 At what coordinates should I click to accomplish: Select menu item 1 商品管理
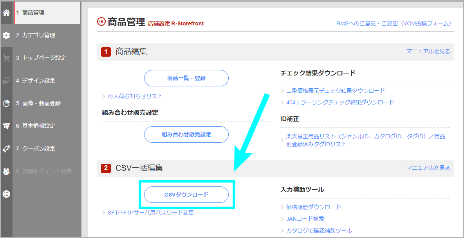(47, 13)
